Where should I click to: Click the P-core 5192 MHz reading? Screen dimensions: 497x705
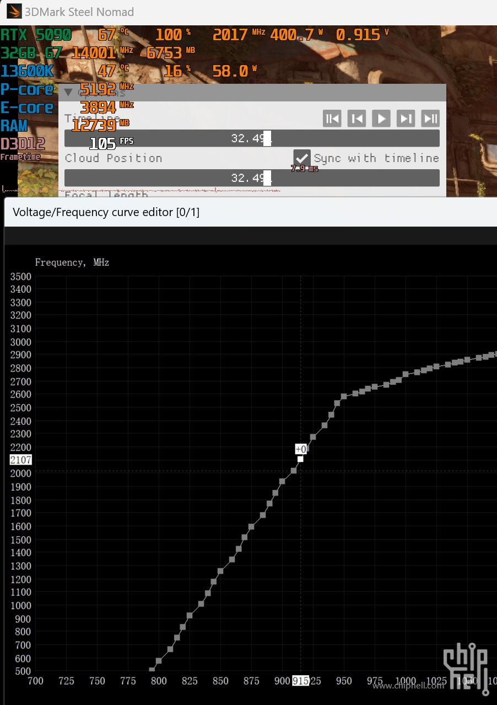point(107,89)
